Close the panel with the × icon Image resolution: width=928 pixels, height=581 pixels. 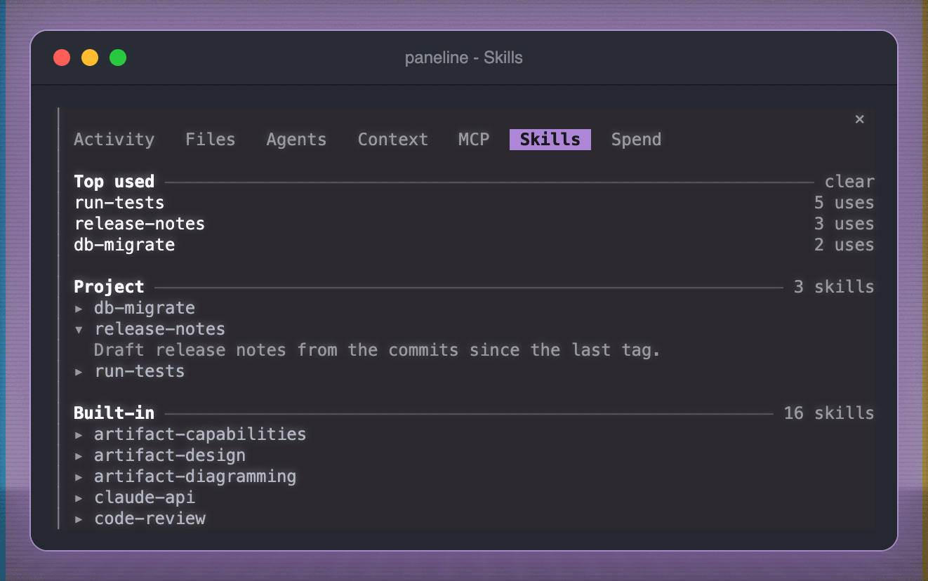859,119
